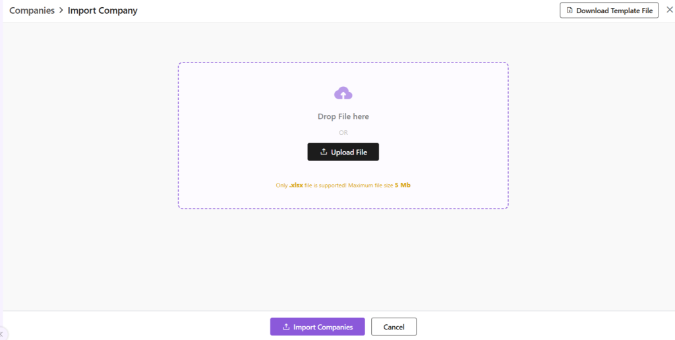Screen dimensions: 675x340
Task: Click the "OR" separator label
Action: point(343,133)
